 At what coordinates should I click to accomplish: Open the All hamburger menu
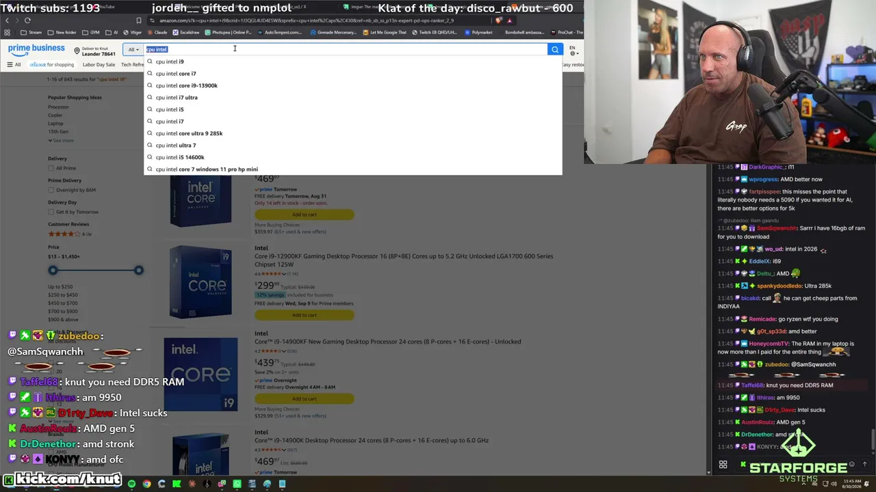click(x=14, y=65)
